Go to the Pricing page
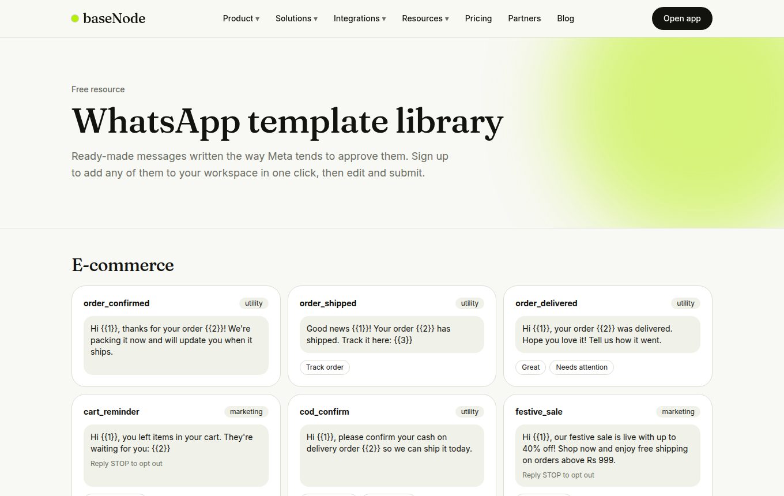Image resolution: width=784 pixels, height=496 pixels. point(478,18)
